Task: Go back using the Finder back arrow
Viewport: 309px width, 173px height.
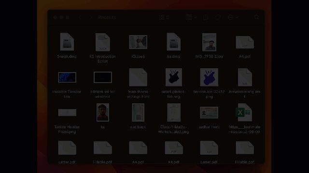Action: [80, 17]
